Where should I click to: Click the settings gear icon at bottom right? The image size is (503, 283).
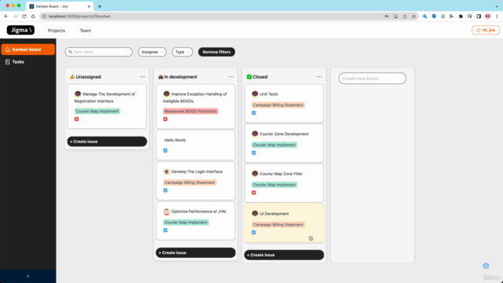click(x=486, y=266)
